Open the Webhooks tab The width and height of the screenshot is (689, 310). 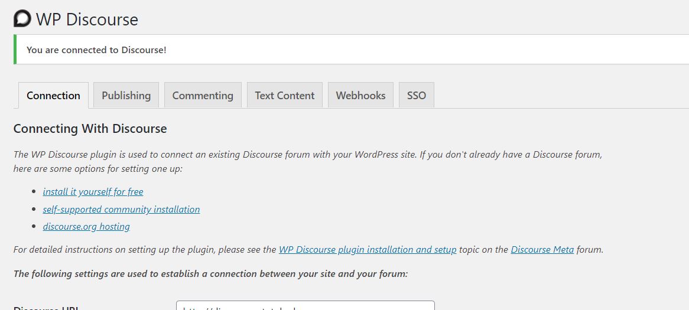[361, 95]
